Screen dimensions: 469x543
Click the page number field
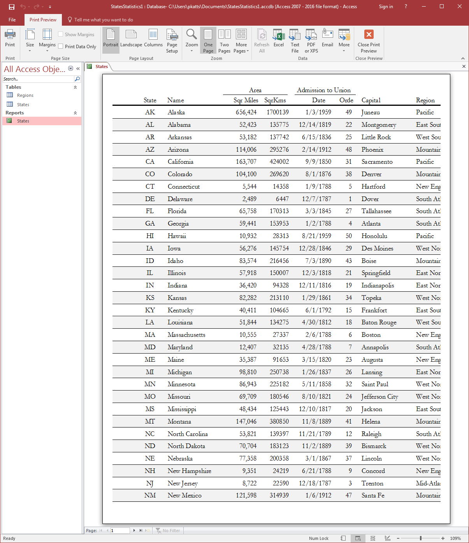tap(120, 531)
